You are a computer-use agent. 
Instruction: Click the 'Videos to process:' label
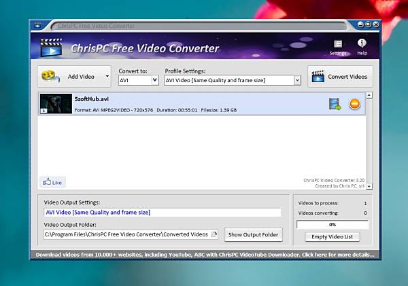(318, 203)
